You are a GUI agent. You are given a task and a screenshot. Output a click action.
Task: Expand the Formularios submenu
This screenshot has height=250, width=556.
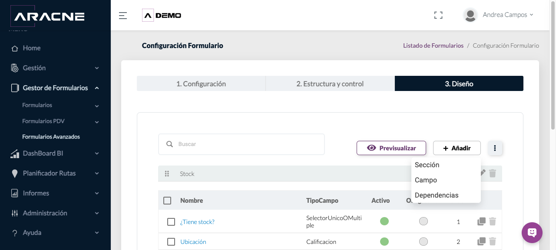(x=55, y=105)
